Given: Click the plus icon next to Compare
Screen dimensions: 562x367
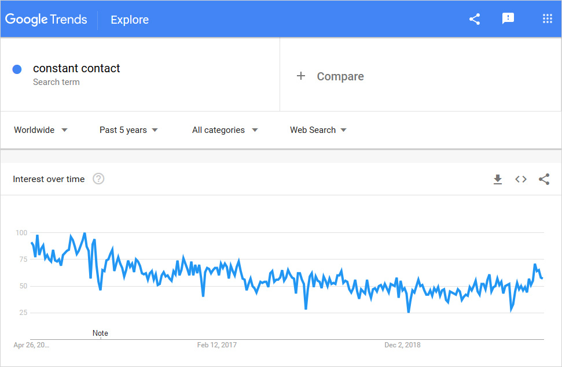Looking at the screenshot, I should [301, 76].
